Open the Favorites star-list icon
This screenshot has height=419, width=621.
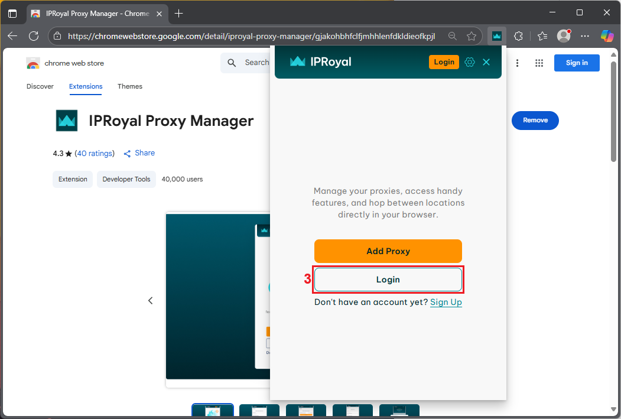pyautogui.click(x=542, y=36)
